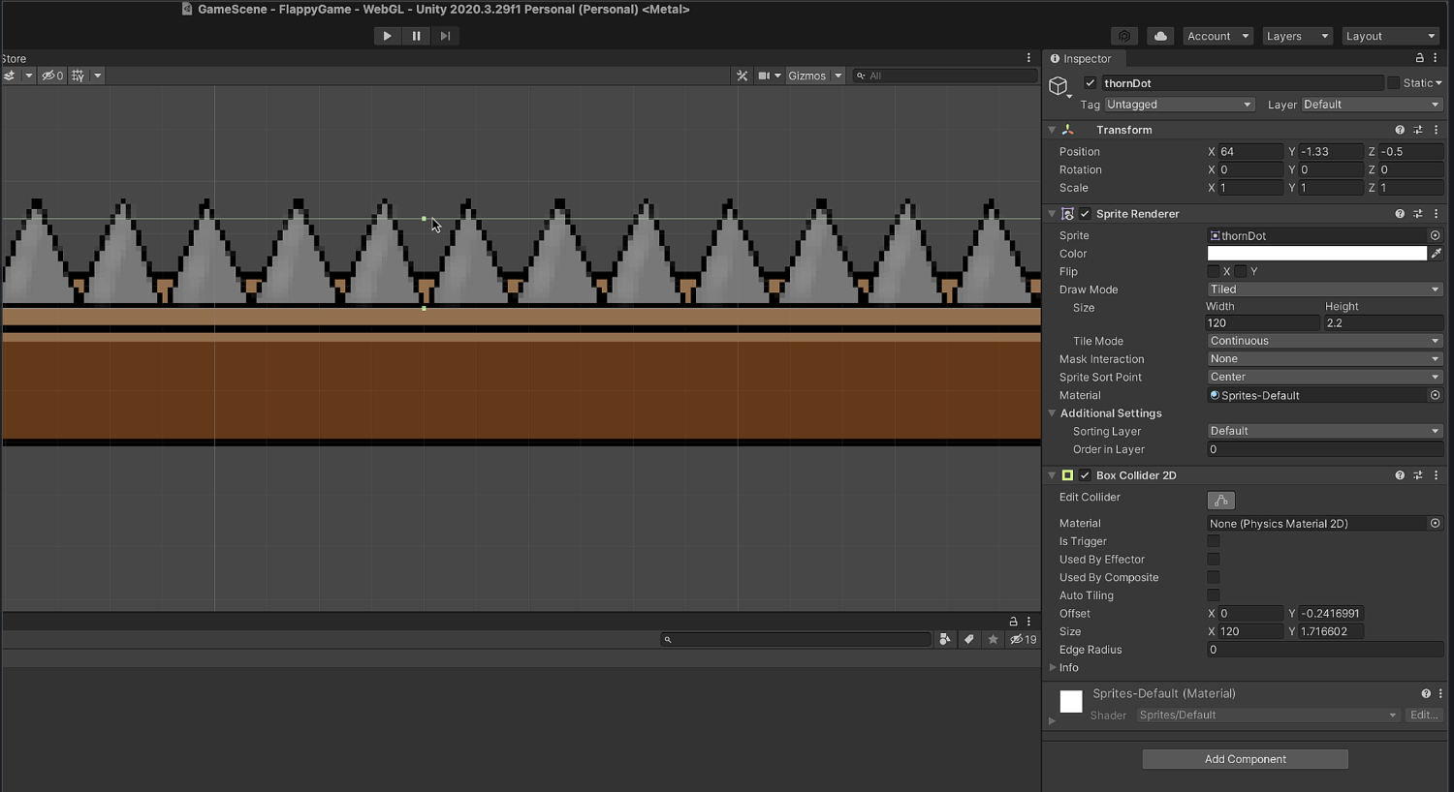1454x792 pixels.
Task: Open the Layer dropdown showing Default
Action: 1372,105
